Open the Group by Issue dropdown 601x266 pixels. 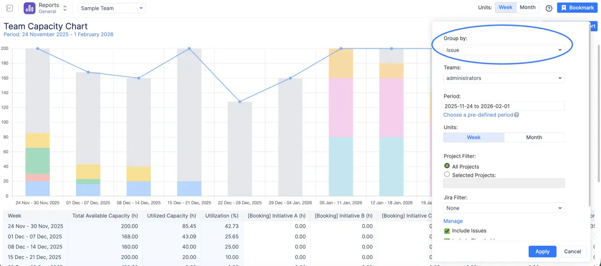pos(503,49)
